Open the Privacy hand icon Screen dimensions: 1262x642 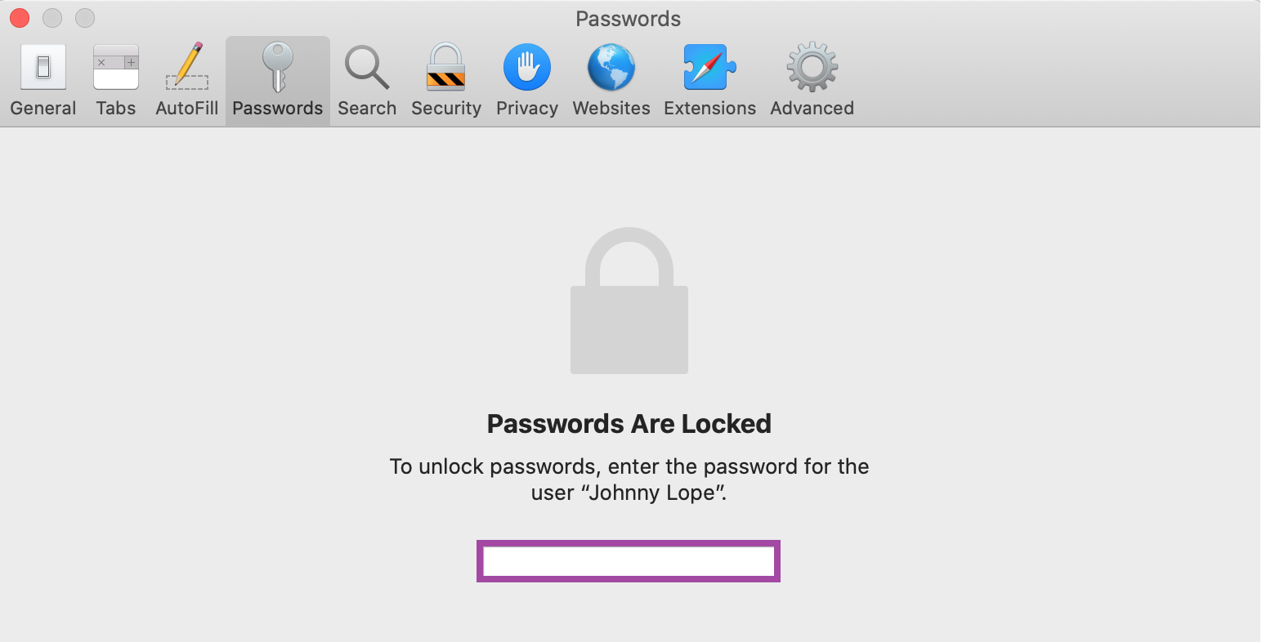click(x=527, y=67)
